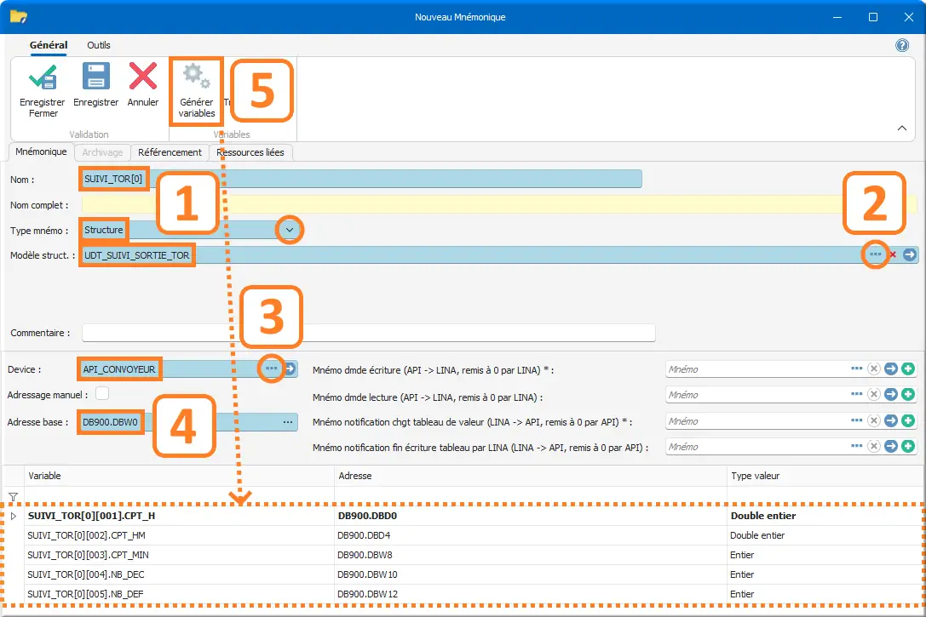The height and width of the screenshot is (617, 926).
Task: Select the Référencement tab
Action: pos(170,152)
